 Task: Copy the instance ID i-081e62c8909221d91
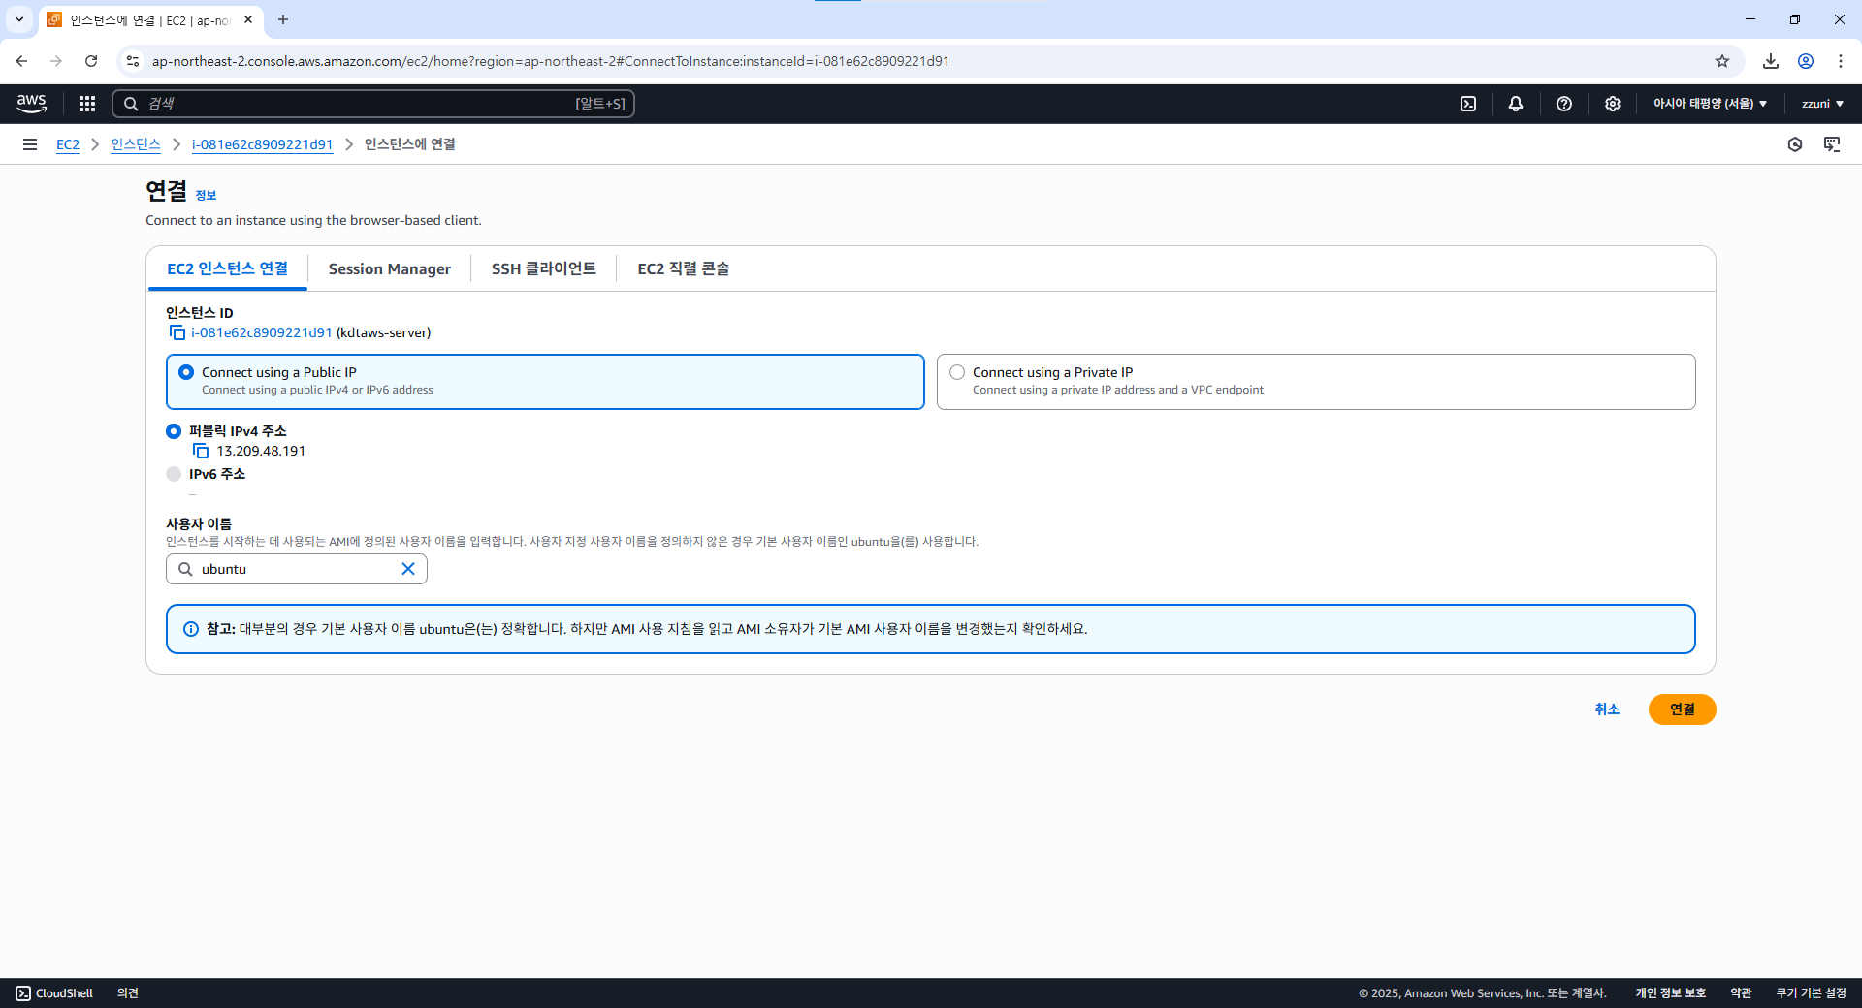pyautogui.click(x=177, y=332)
